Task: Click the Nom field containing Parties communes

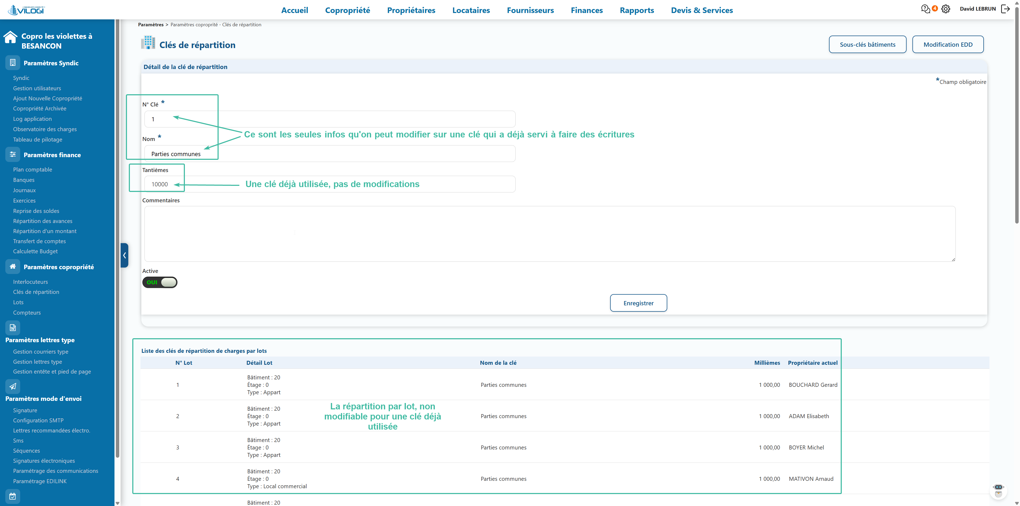Action: click(x=329, y=153)
